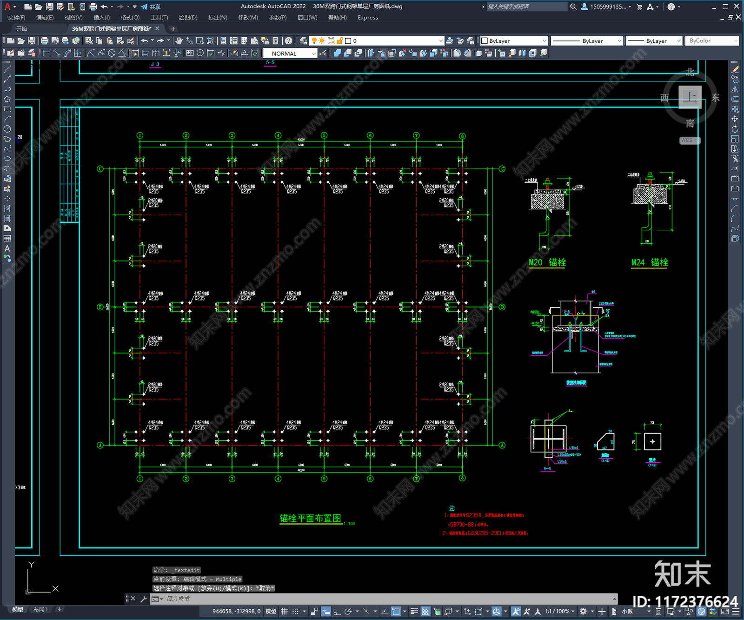Open the 视图(V) menu
This screenshot has height=620, width=744.
point(73,18)
